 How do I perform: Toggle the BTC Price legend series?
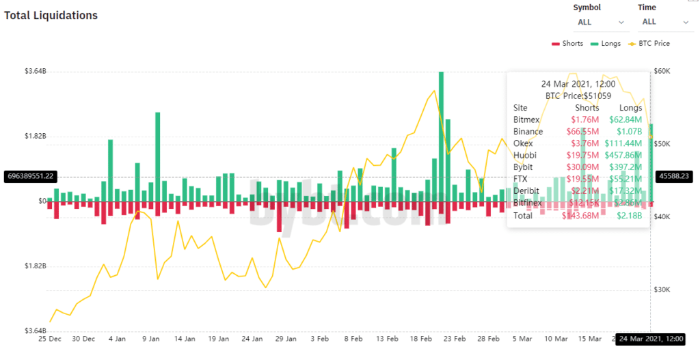649,43
